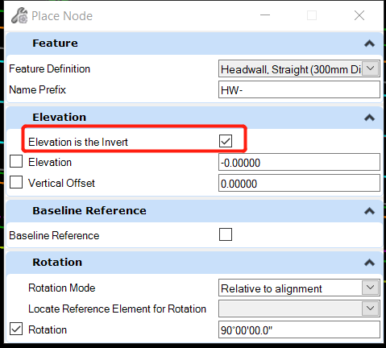Minimize the Place Node dialog

point(265,15)
